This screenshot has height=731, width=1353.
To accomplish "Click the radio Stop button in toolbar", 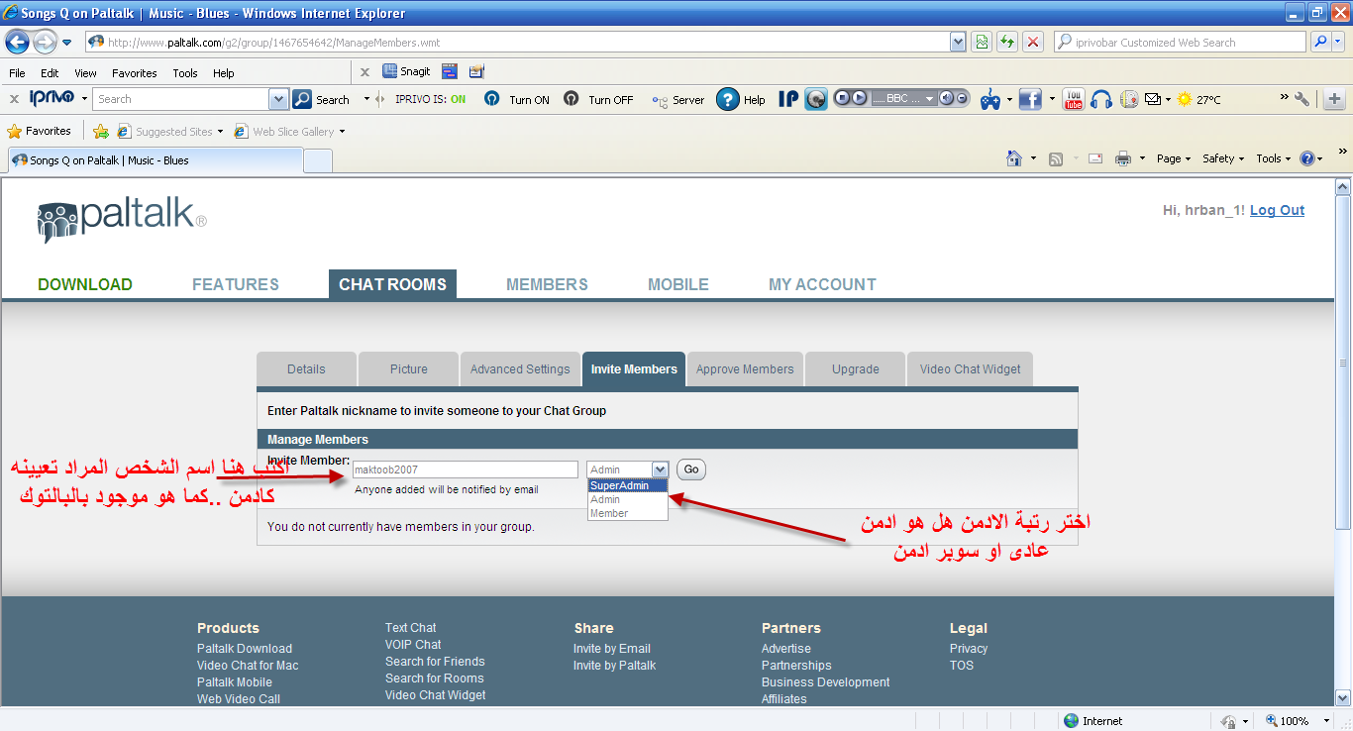I will [x=843, y=98].
